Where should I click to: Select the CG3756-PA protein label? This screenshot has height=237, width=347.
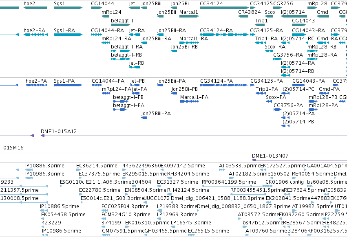pyautogui.click(x=288, y=105)
